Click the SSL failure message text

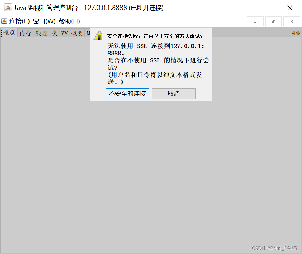[154, 49]
